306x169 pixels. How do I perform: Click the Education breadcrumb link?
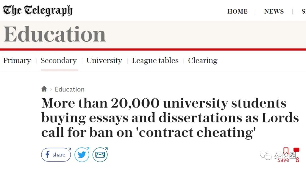pos(70,89)
